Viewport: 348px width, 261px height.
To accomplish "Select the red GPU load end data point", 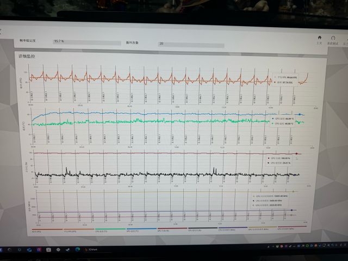I will coord(297,153).
